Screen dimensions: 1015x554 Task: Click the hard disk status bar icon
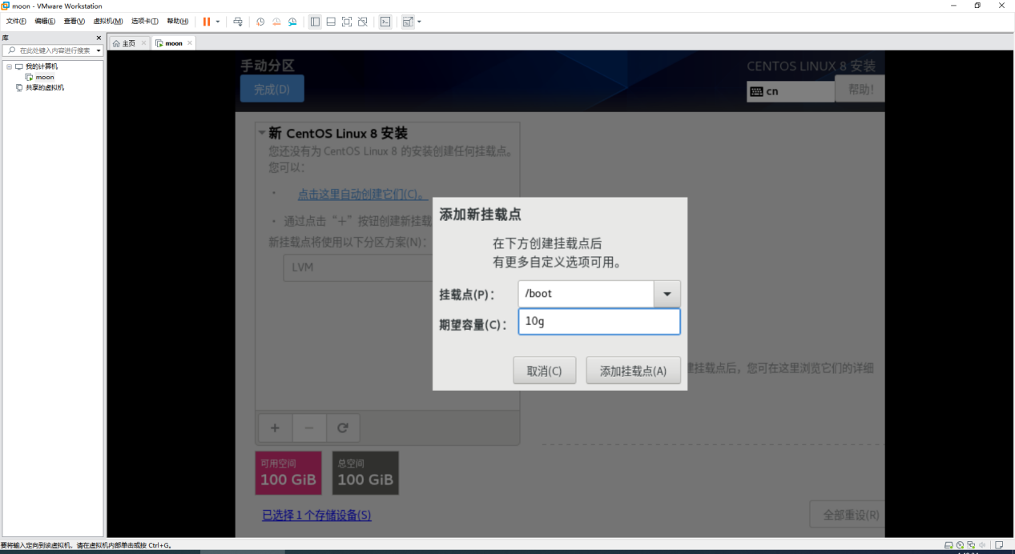coord(949,545)
